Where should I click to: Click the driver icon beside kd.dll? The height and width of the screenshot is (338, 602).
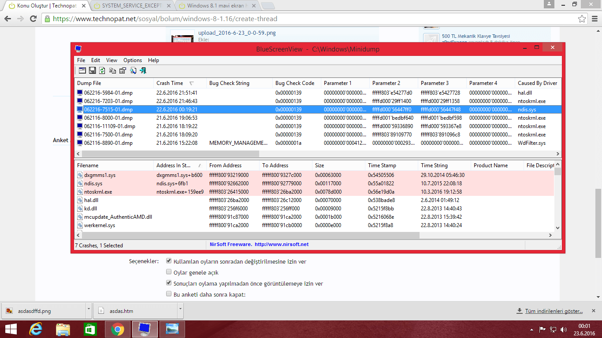click(x=80, y=208)
